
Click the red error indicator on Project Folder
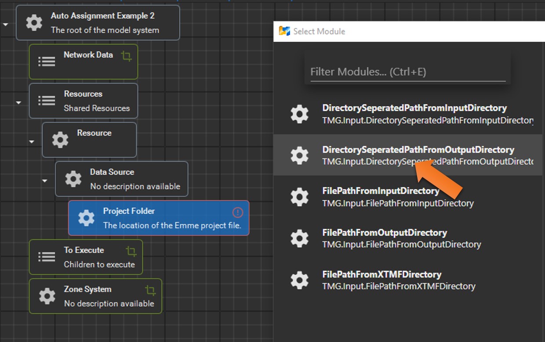237,212
